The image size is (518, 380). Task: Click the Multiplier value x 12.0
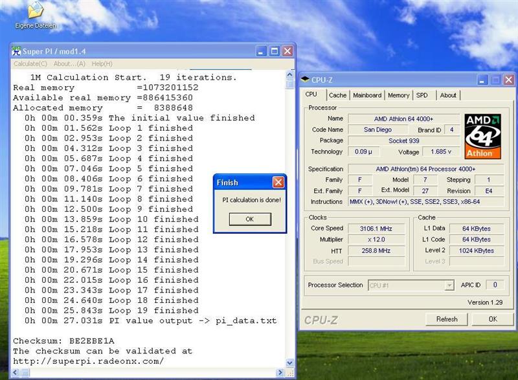point(376,240)
